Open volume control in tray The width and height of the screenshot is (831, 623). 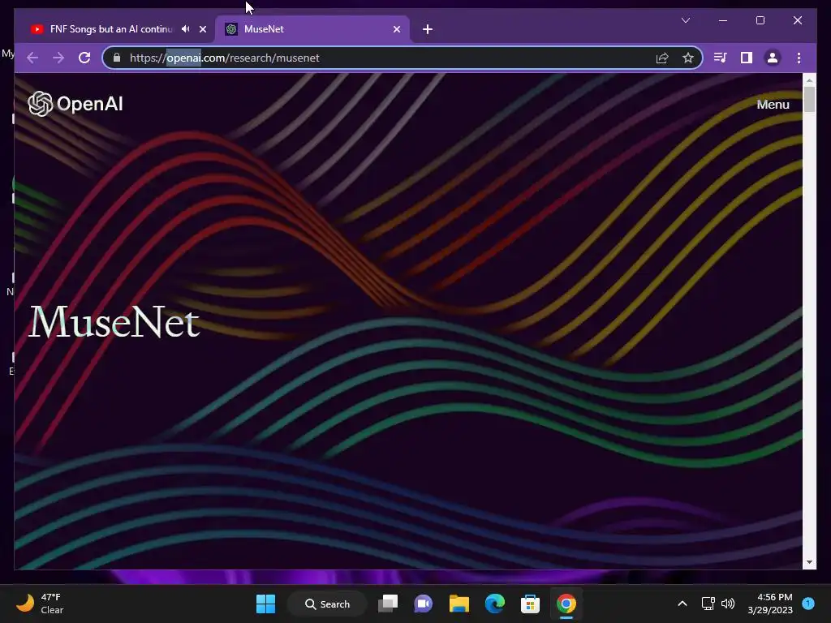(x=728, y=604)
